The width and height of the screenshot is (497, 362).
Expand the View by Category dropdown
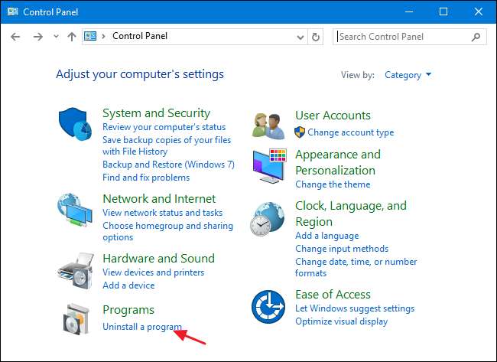pos(408,75)
